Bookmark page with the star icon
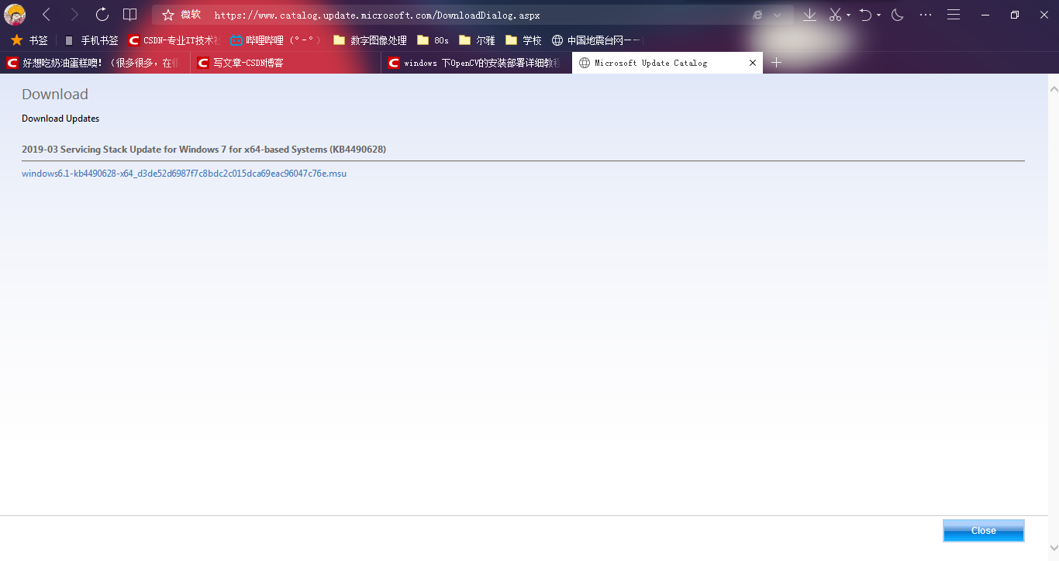 pyautogui.click(x=168, y=15)
